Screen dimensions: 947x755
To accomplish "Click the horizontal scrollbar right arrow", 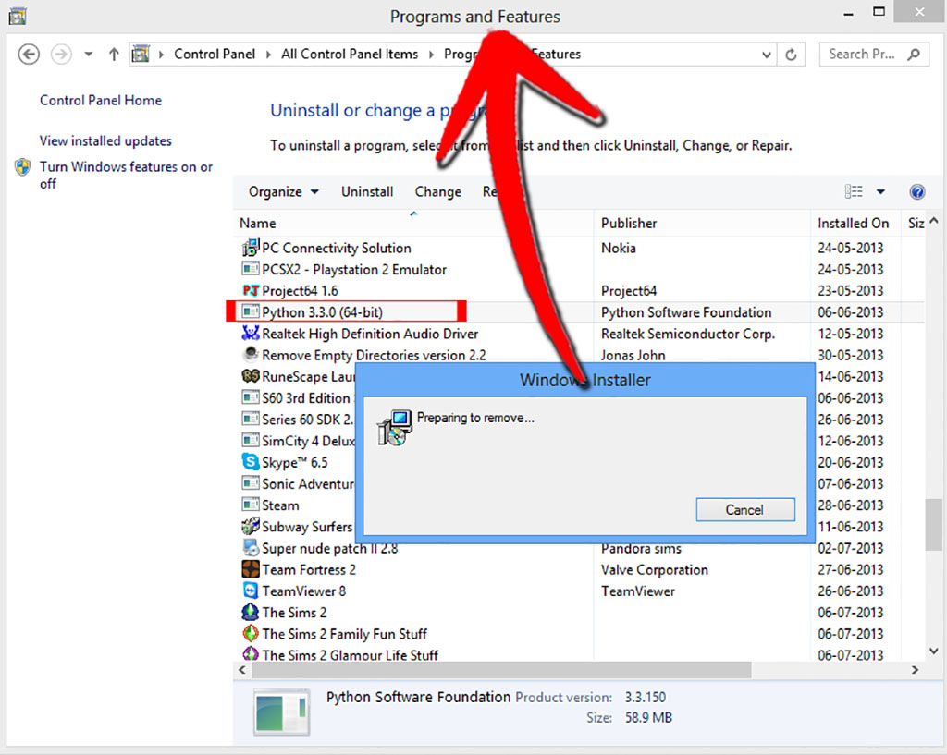I will click(915, 669).
